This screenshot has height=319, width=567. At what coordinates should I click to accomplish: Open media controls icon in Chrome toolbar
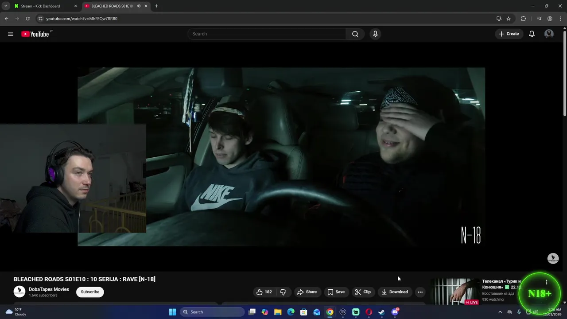tap(539, 19)
